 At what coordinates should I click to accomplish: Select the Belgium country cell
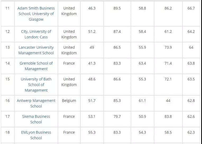coord(69,101)
